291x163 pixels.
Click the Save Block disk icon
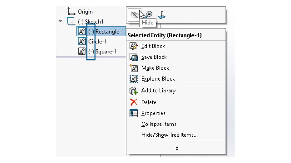click(x=134, y=57)
